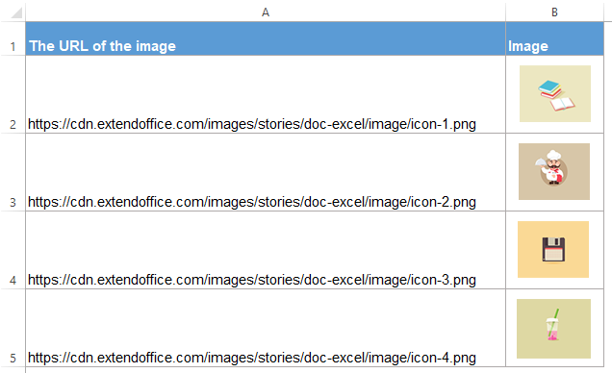
Task: Select the chef image in row 3
Action: pos(554,171)
